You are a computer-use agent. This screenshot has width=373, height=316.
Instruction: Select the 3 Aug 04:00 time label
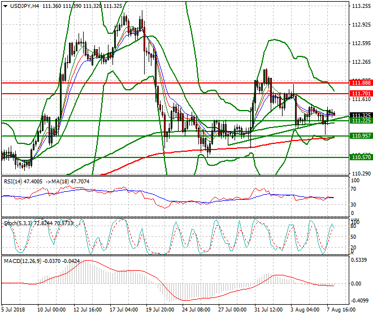pyautogui.click(x=305, y=310)
